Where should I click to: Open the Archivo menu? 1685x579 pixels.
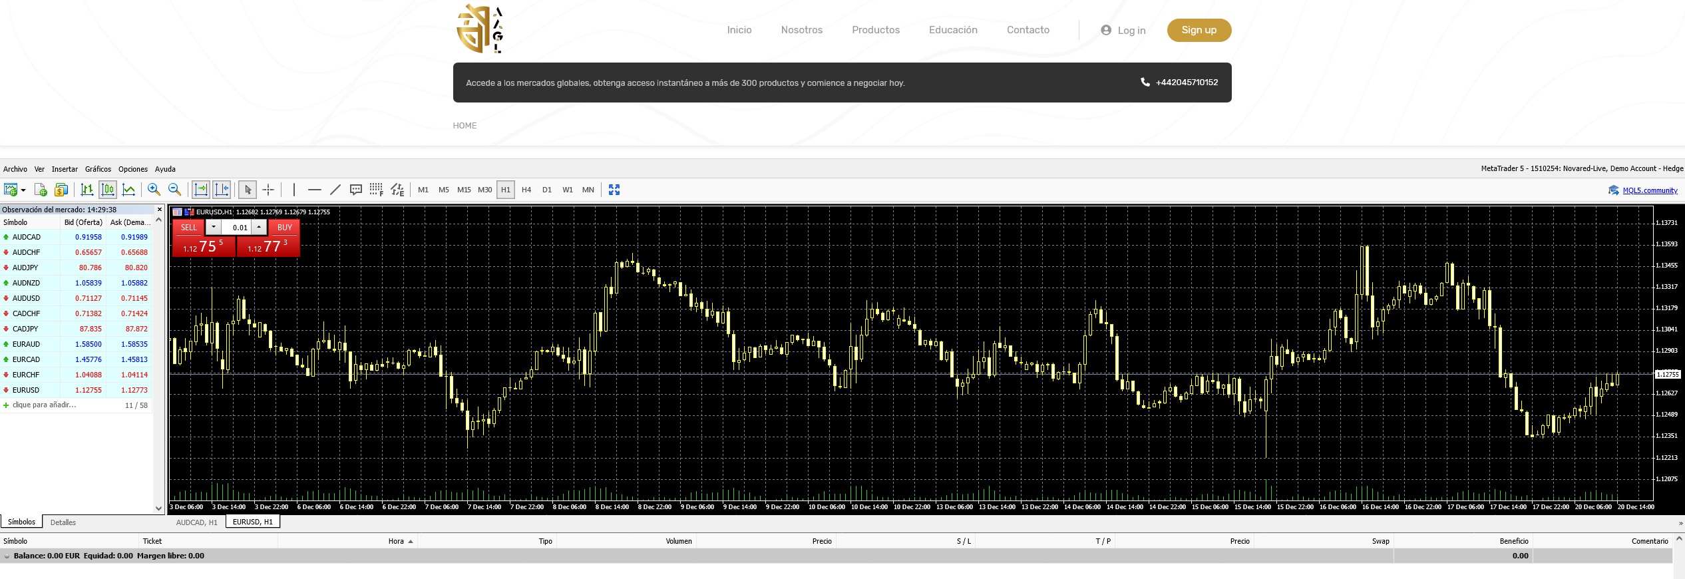[x=15, y=169]
